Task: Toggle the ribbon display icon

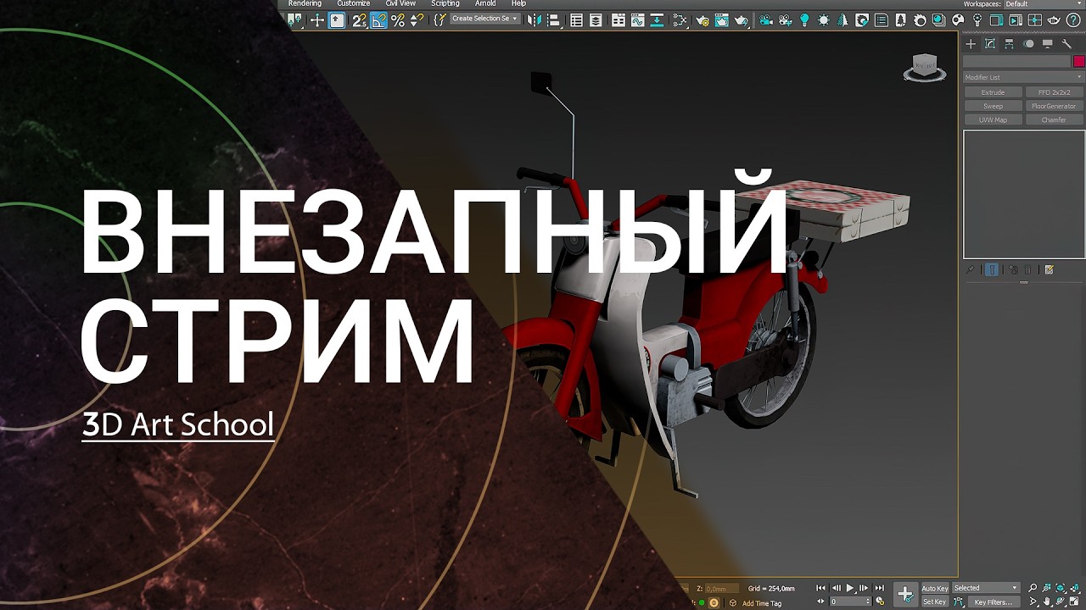Action: click(619, 20)
